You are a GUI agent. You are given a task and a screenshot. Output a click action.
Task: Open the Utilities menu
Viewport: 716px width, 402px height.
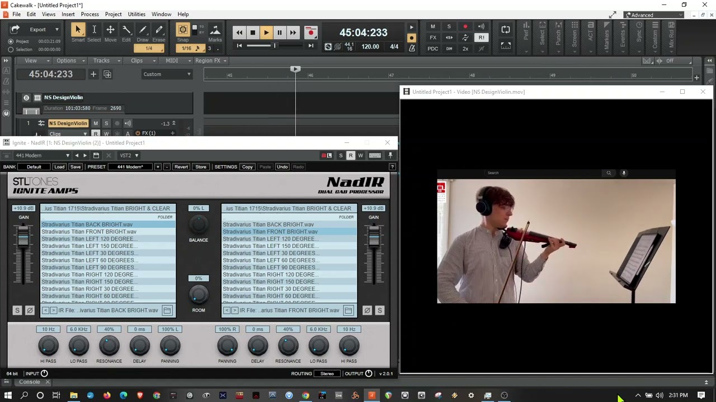click(136, 14)
